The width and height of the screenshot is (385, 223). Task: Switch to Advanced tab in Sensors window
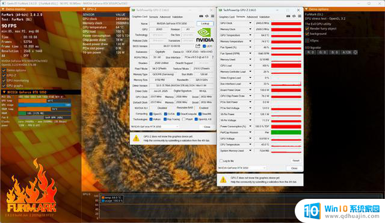point(252,17)
